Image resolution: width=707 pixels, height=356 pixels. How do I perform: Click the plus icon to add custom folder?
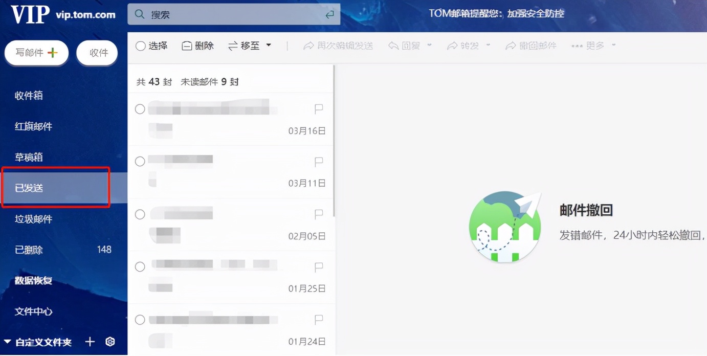click(90, 342)
